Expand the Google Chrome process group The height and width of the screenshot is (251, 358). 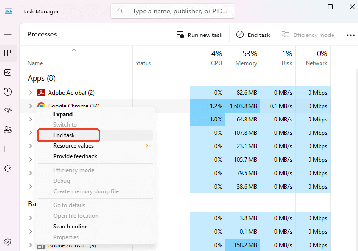point(30,106)
